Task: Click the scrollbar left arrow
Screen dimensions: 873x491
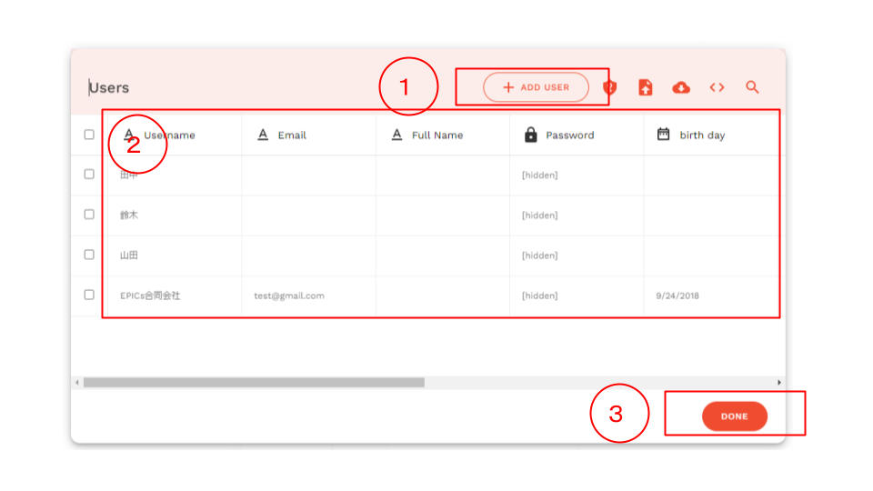Action: (76, 383)
